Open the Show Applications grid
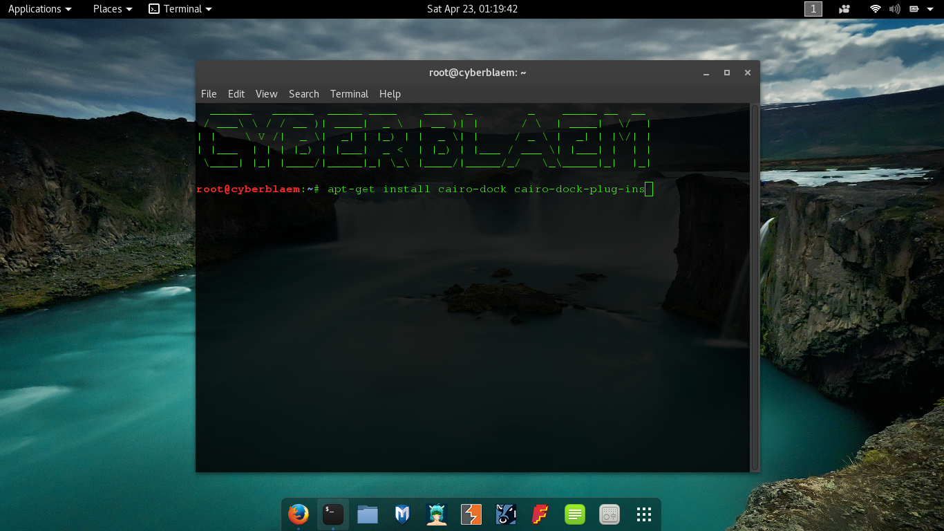The width and height of the screenshot is (944, 531). point(643,514)
